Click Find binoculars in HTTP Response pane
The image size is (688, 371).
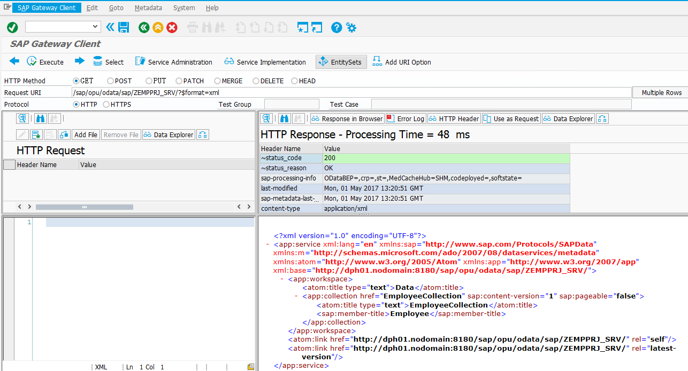[285, 119]
